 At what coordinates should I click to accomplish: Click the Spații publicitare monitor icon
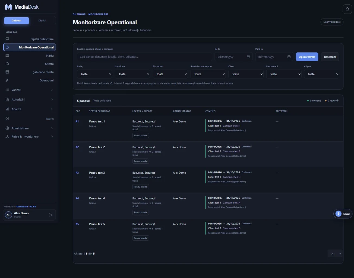(7, 39)
